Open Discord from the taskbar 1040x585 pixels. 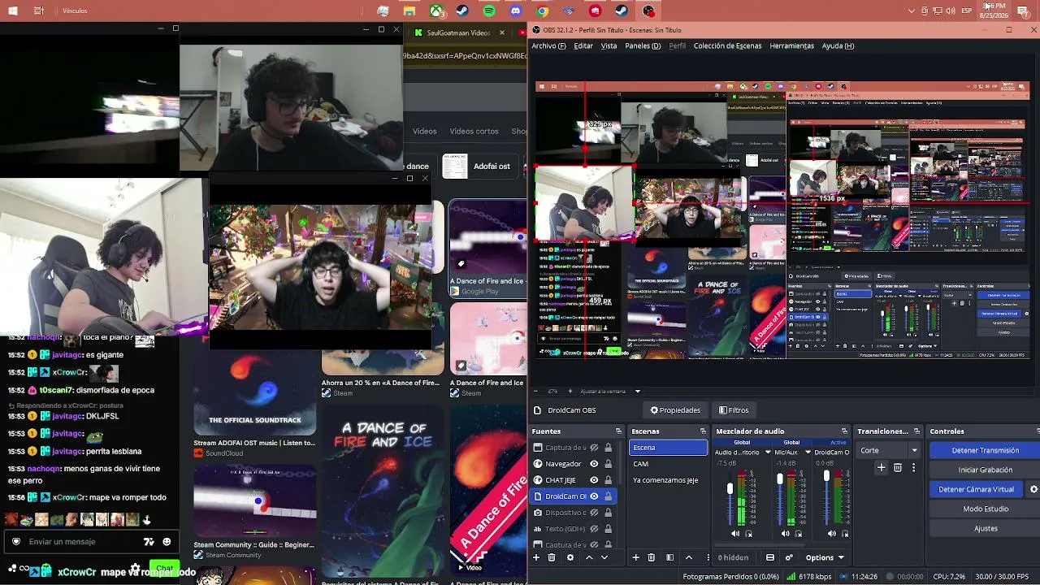tap(515, 11)
